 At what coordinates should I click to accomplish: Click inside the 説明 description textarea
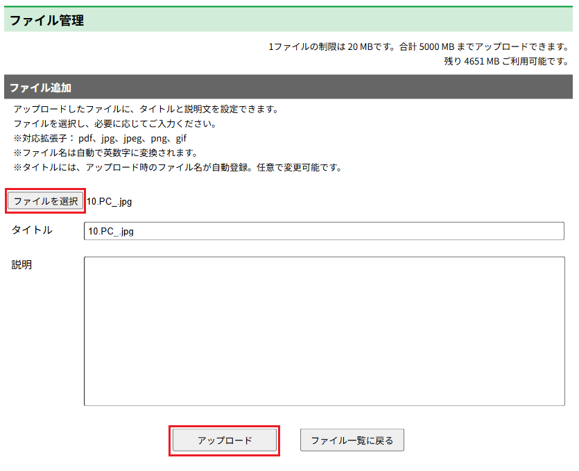click(x=324, y=331)
